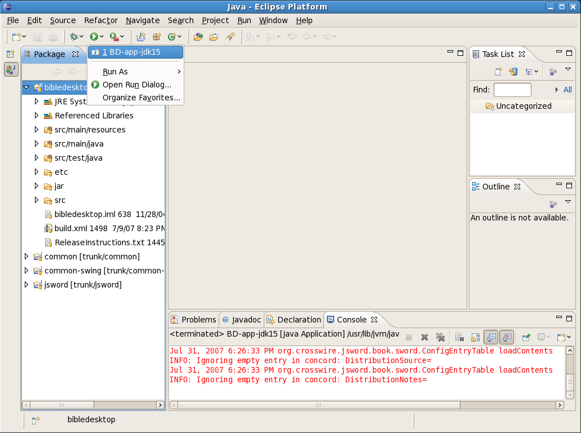
Task: Expand the src/main/java source folder
Action: [37, 144]
